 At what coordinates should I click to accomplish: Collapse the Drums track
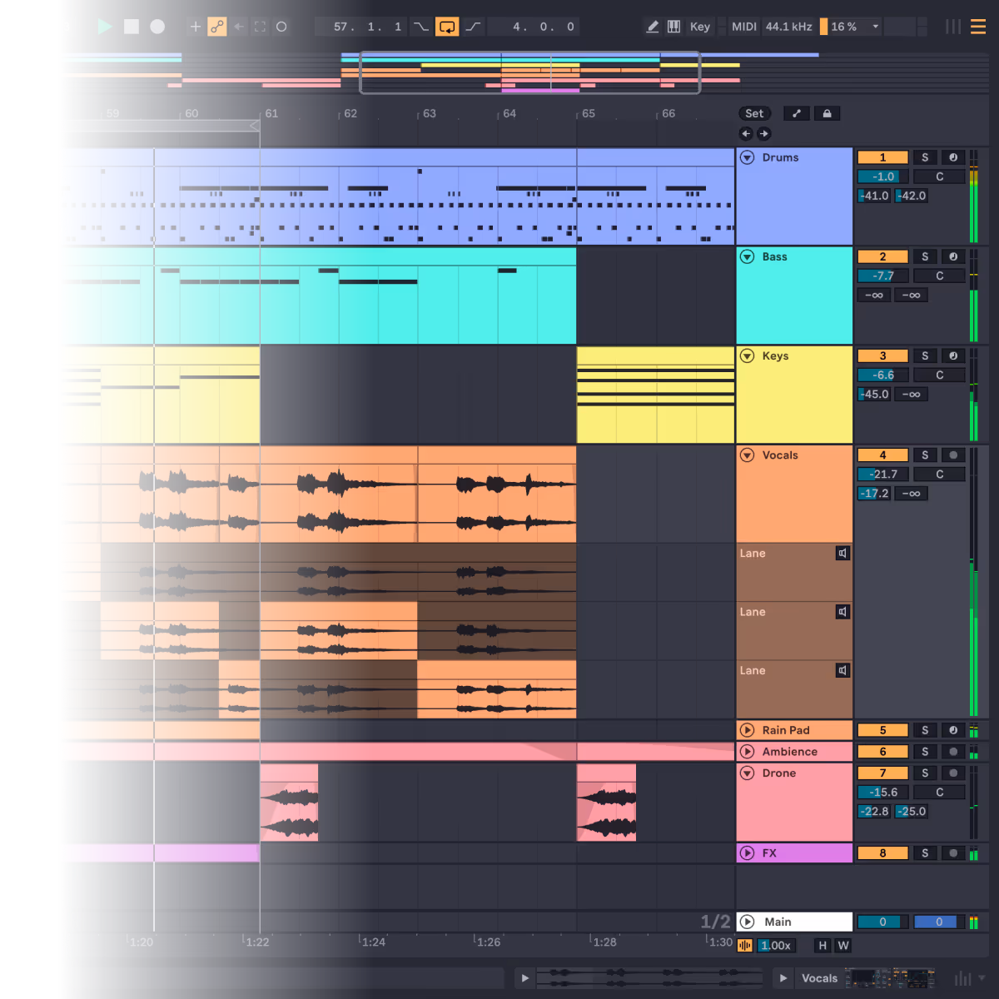pos(748,157)
